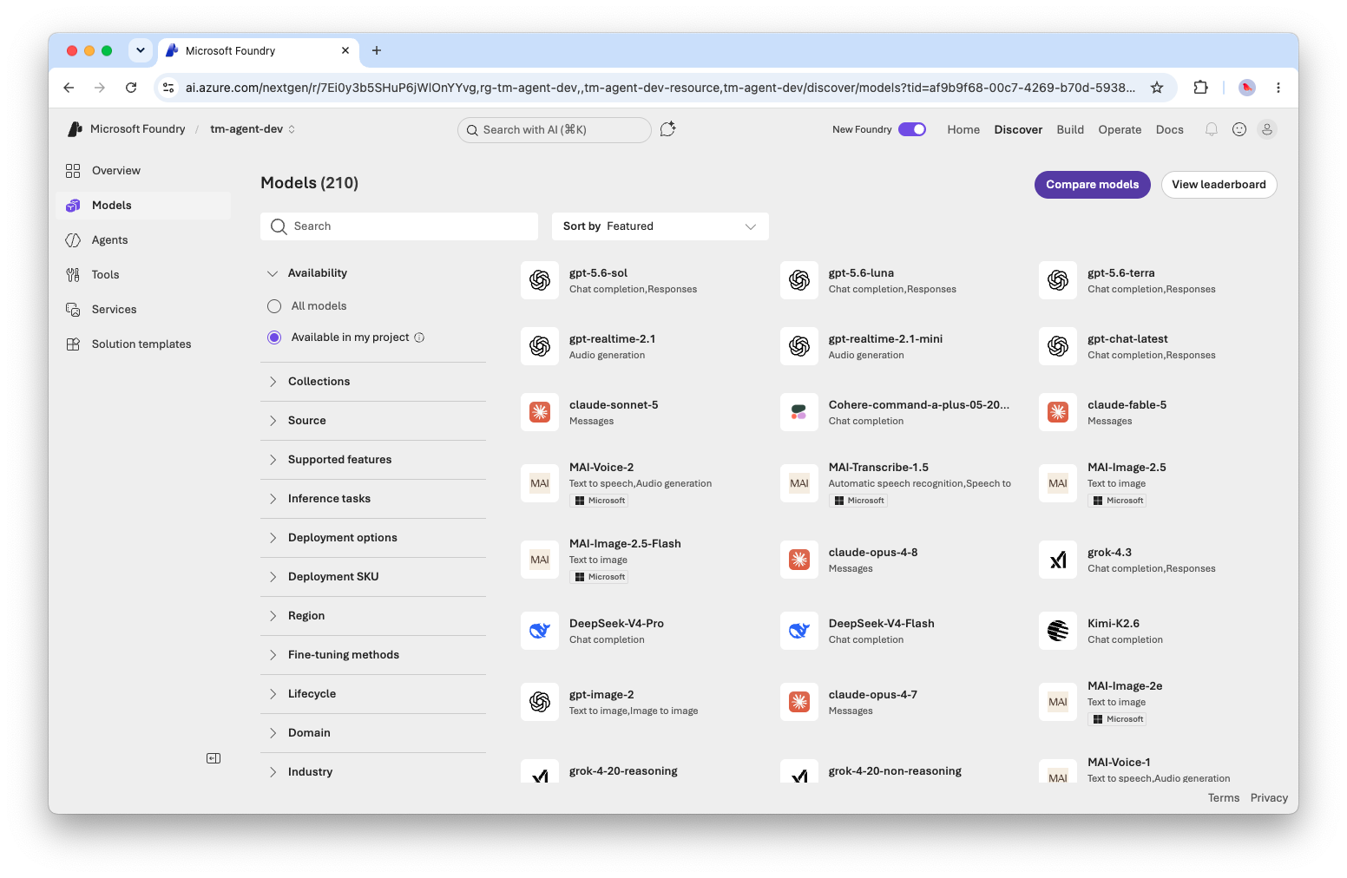Start a new AI chat with sparkle icon
This screenshot has width=1347, height=878.
(x=667, y=129)
